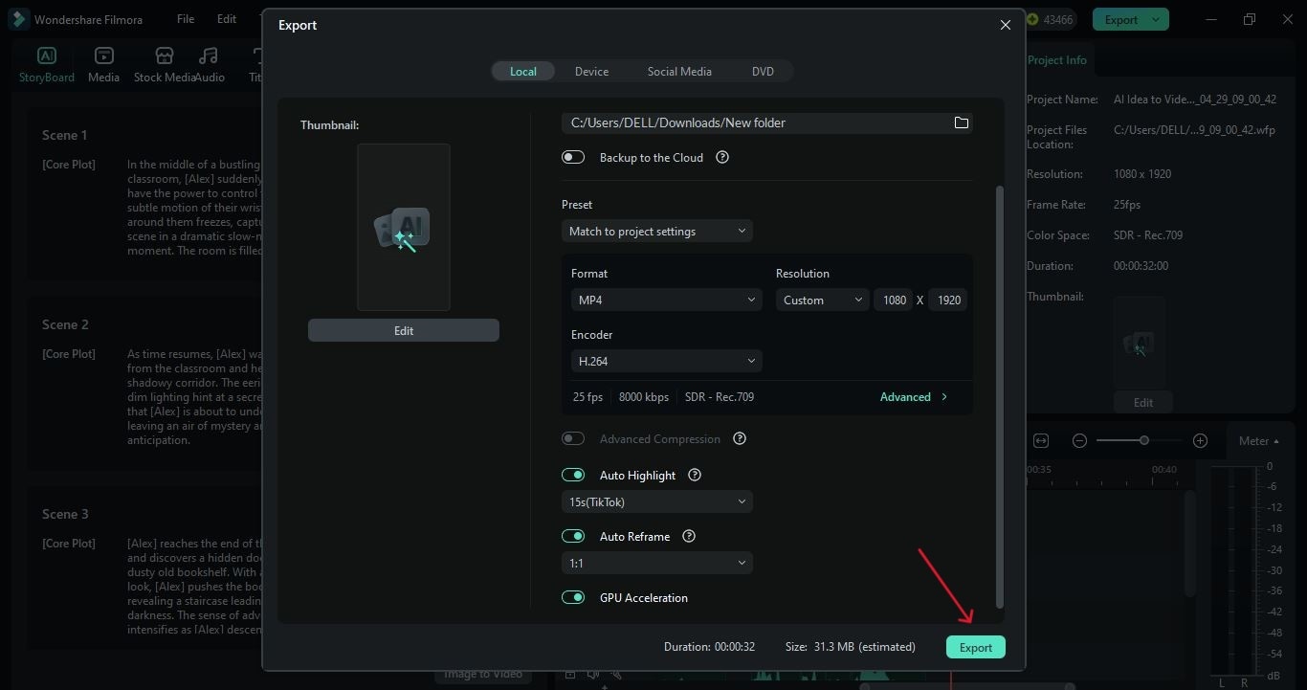
Task: Open the 1:1 reframe ratio dropdown
Action: click(x=657, y=563)
